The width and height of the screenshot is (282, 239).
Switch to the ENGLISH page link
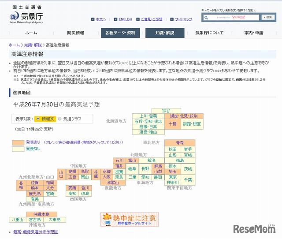125,19
